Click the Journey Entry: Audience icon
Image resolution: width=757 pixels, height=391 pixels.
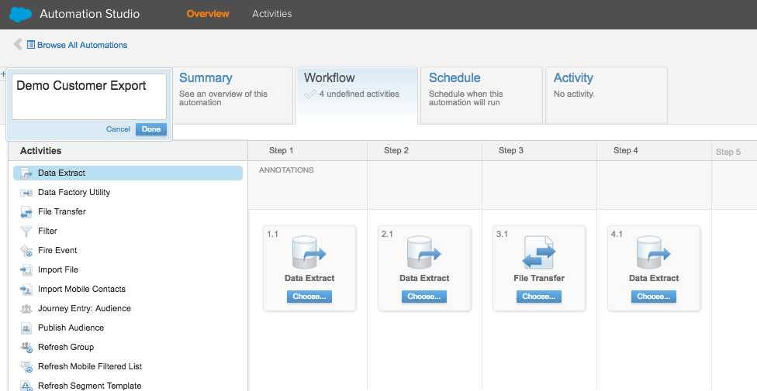(x=26, y=309)
